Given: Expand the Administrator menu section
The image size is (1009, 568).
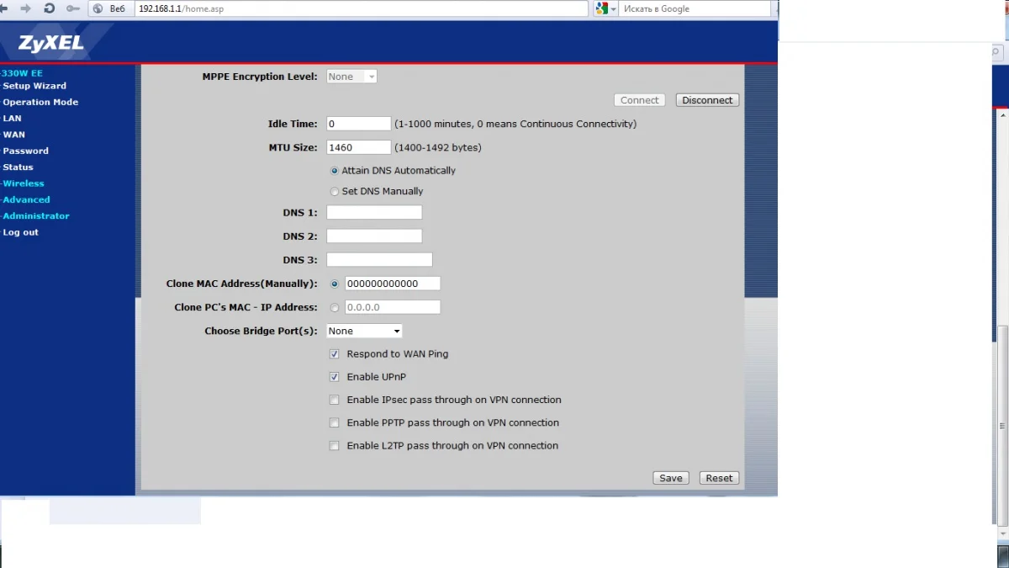Looking at the screenshot, I should (35, 216).
